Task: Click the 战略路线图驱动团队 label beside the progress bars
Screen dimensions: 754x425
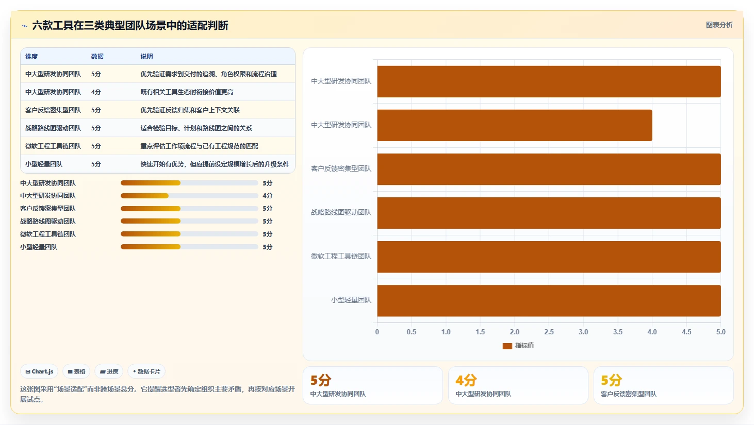Action: (x=48, y=222)
